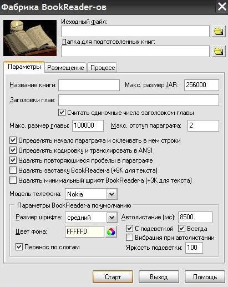Switch to the Размещение tab
The height and width of the screenshot is (287, 228).
[x=65, y=68]
